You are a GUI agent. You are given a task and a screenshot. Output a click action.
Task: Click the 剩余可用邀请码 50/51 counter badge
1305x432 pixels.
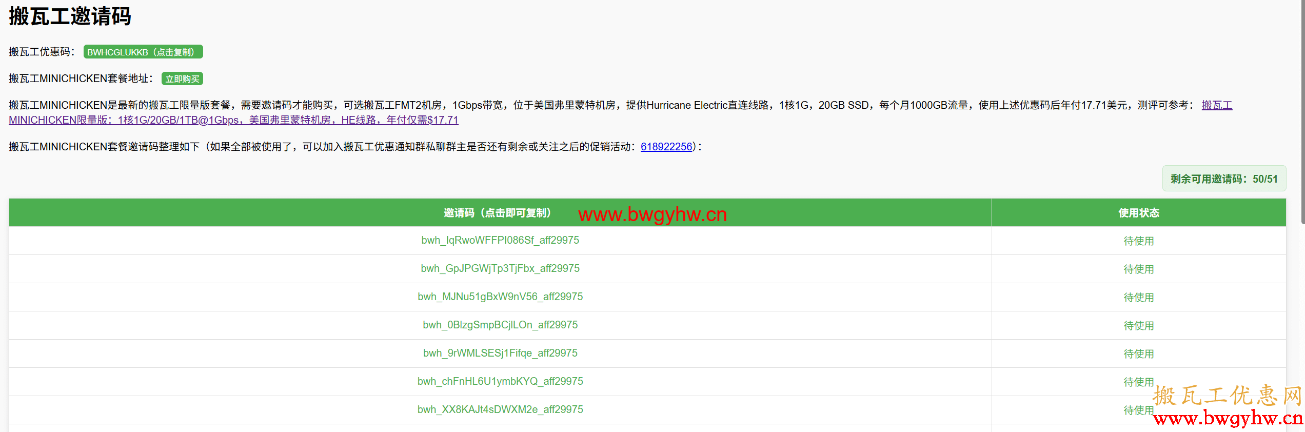pyautogui.click(x=1224, y=179)
